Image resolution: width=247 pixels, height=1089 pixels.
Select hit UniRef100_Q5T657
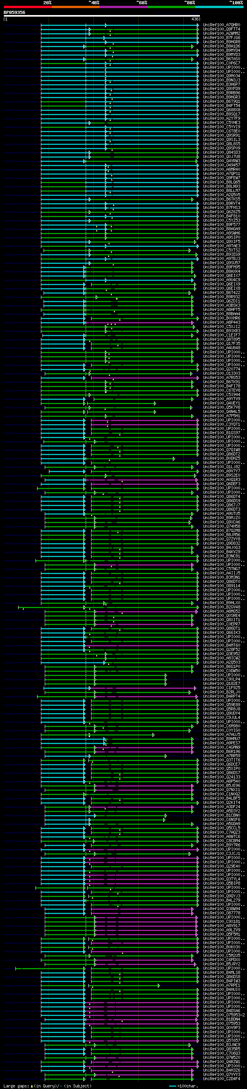221,1040
